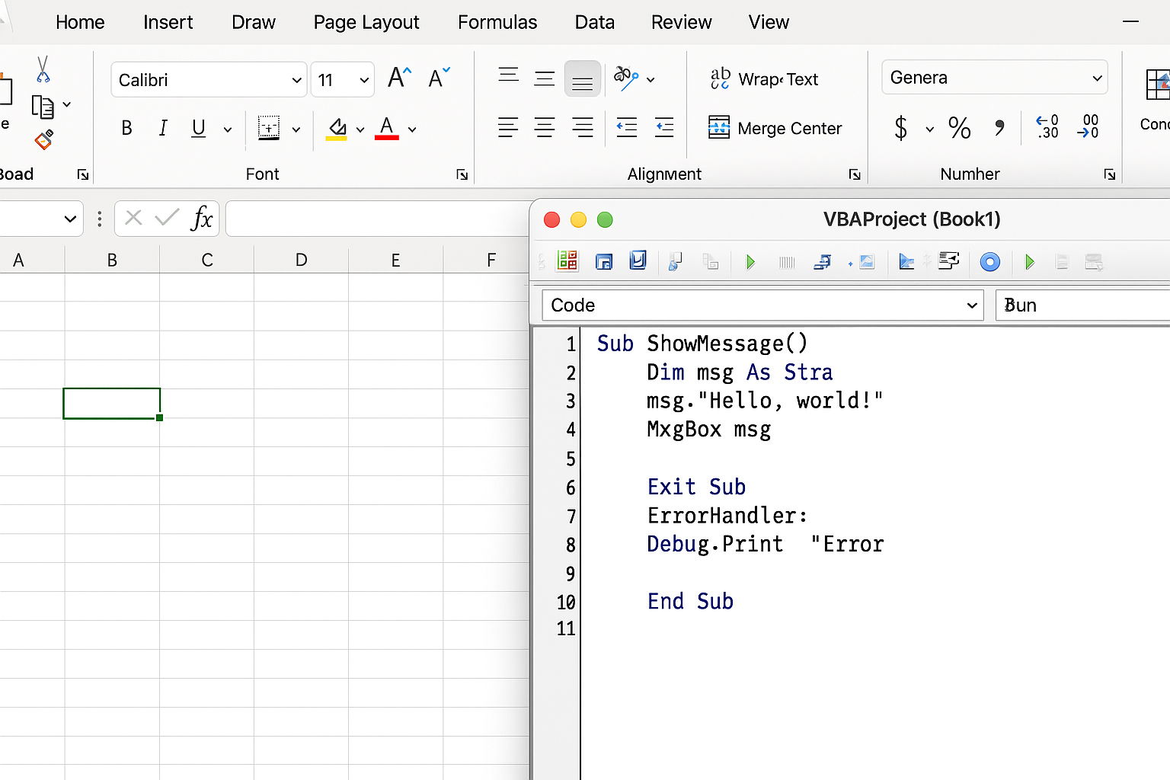Screen dimensions: 1170x780
Task: Increase font size with larger A icon
Action: [399, 78]
